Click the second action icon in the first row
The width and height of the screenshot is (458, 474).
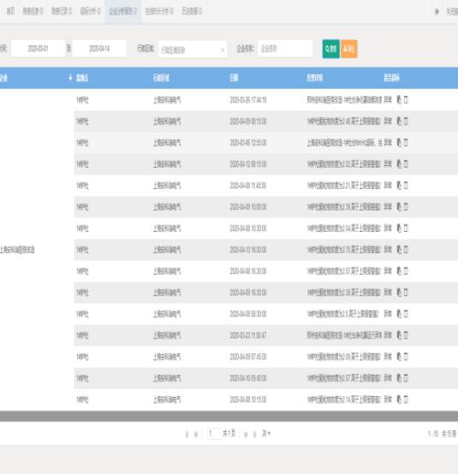point(406,99)
